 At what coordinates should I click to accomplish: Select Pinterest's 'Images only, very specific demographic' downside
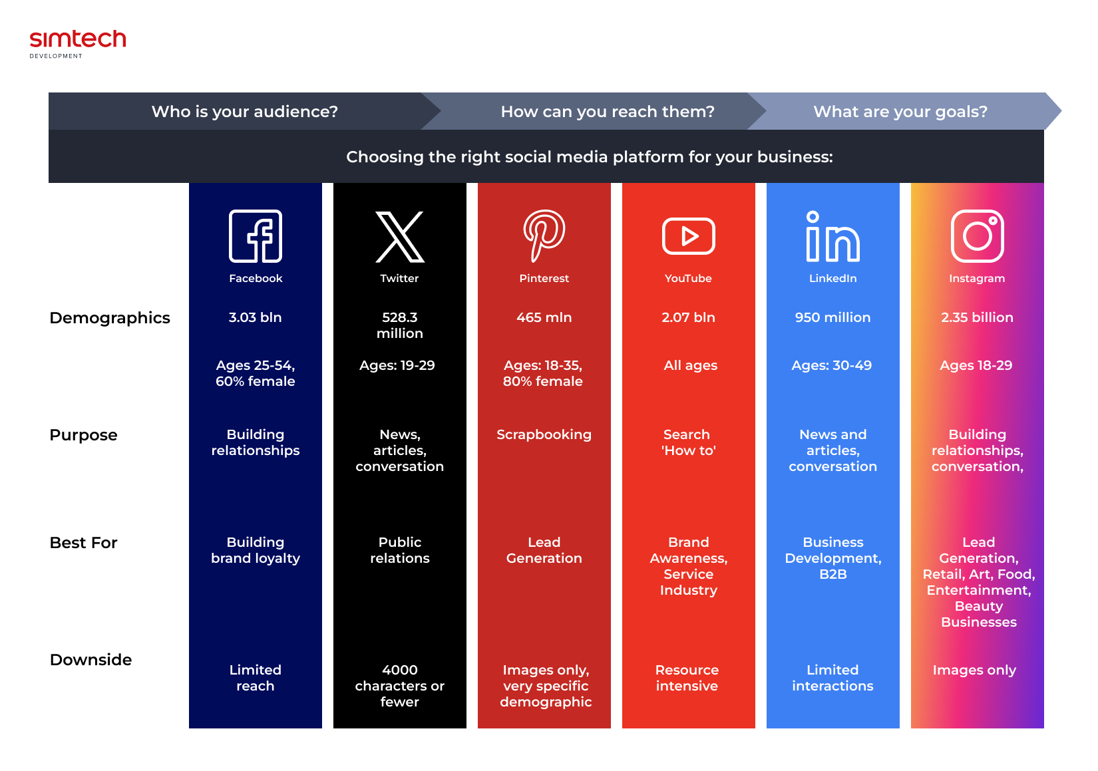[546, 686]
